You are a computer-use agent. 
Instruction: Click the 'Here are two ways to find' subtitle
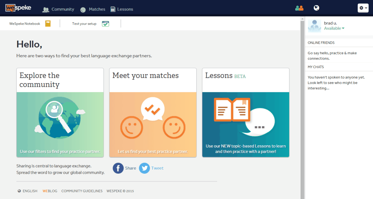coord(84,56)
